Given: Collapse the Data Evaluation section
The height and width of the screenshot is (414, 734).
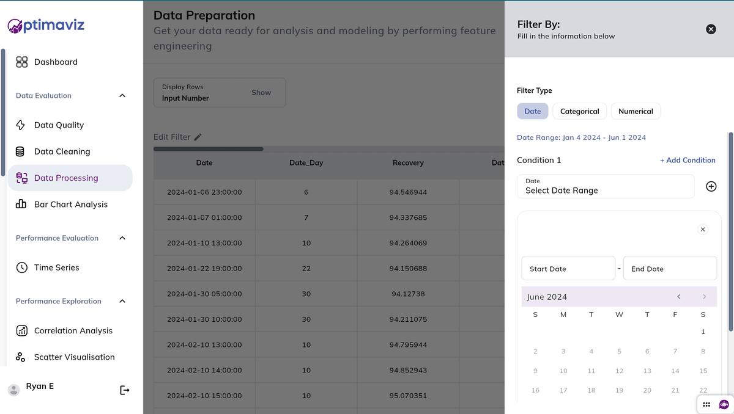Looking at the screenshot, I should [x=122, y=96].
